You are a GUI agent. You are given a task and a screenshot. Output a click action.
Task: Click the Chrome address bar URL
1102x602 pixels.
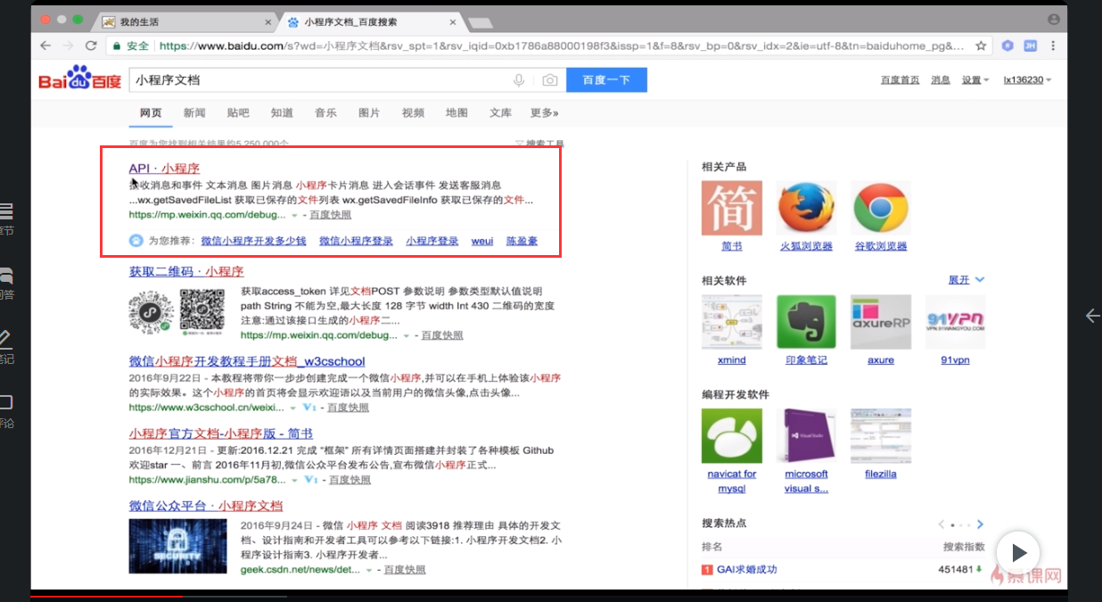pyautogui.click(x=562, y=45)
